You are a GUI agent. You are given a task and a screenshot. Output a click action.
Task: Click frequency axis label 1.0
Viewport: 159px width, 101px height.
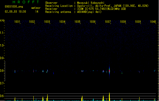pos(2,45)
